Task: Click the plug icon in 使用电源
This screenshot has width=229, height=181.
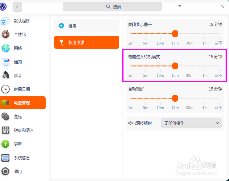Action: [x=61, y=42]
